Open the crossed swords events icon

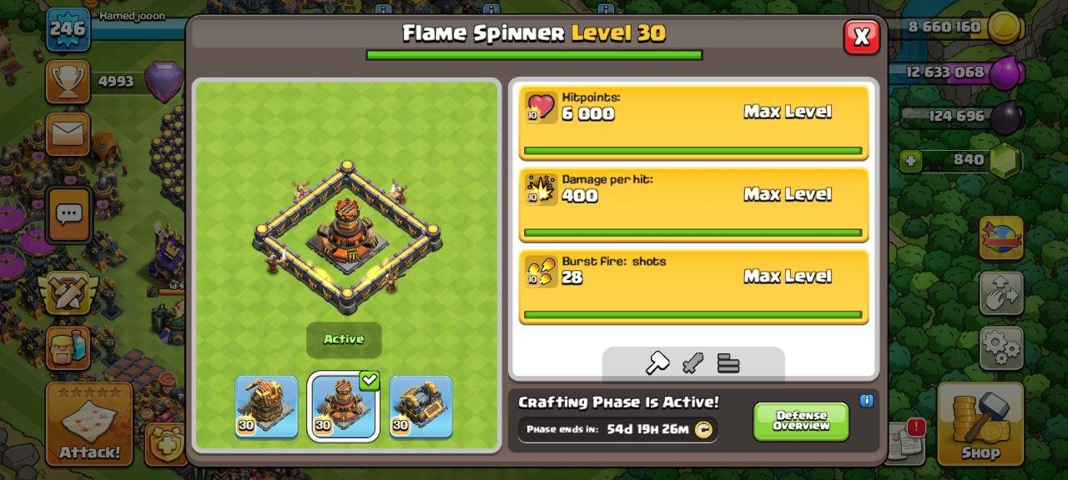pyautogui.click(x=68, y=293)
